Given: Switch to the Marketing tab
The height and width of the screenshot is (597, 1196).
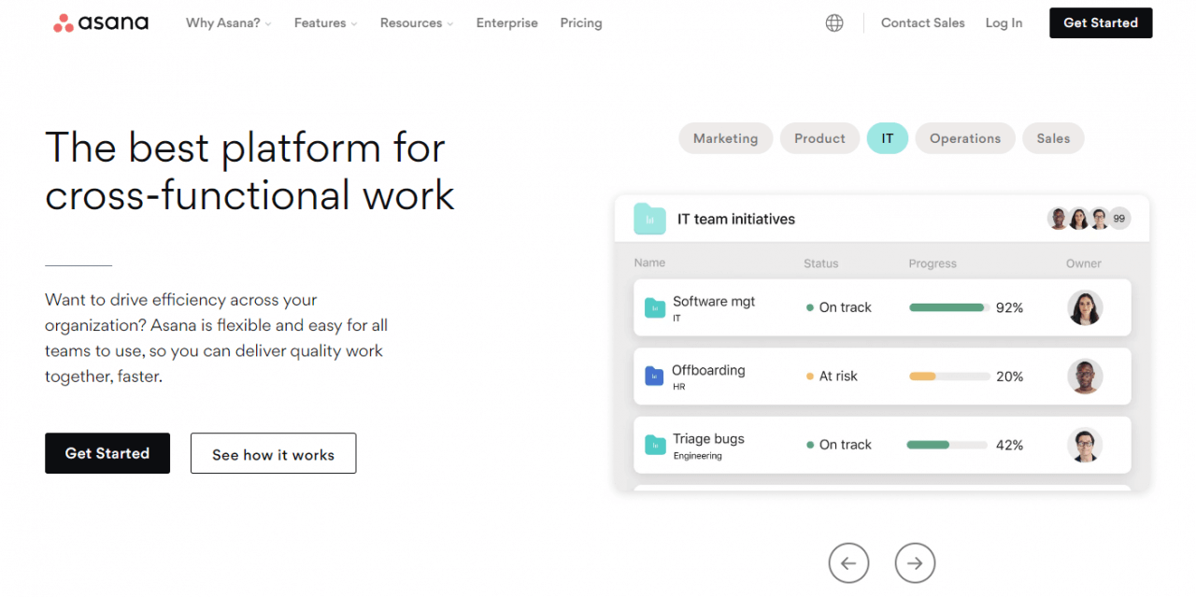Looking at the screenshot, I should pyautogui.click(x=726, y=137).
